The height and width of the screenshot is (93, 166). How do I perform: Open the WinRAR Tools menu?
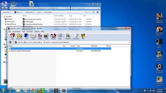pyautogui.click(x=23, y=32)
